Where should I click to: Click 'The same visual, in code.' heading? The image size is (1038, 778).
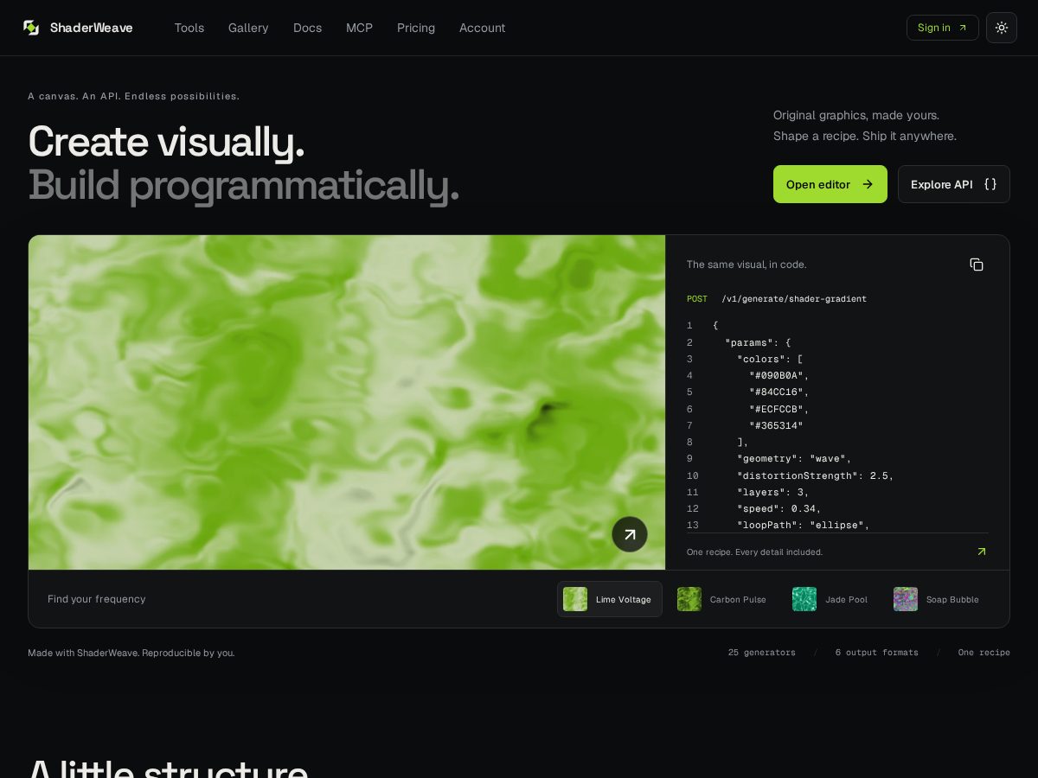point(746,265)
